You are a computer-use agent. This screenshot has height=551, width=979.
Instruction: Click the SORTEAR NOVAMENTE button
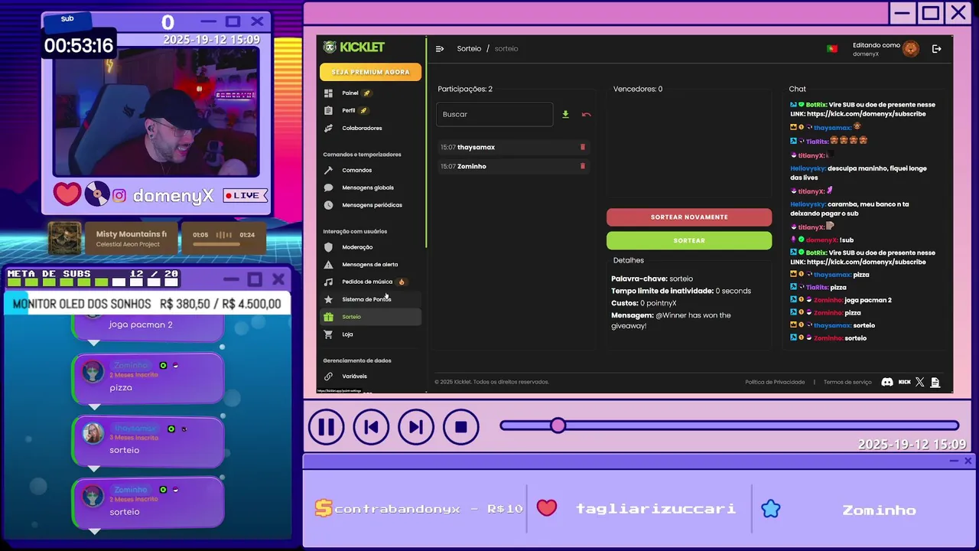coord(689,217)
